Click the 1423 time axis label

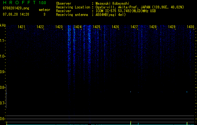pos(59,27)
